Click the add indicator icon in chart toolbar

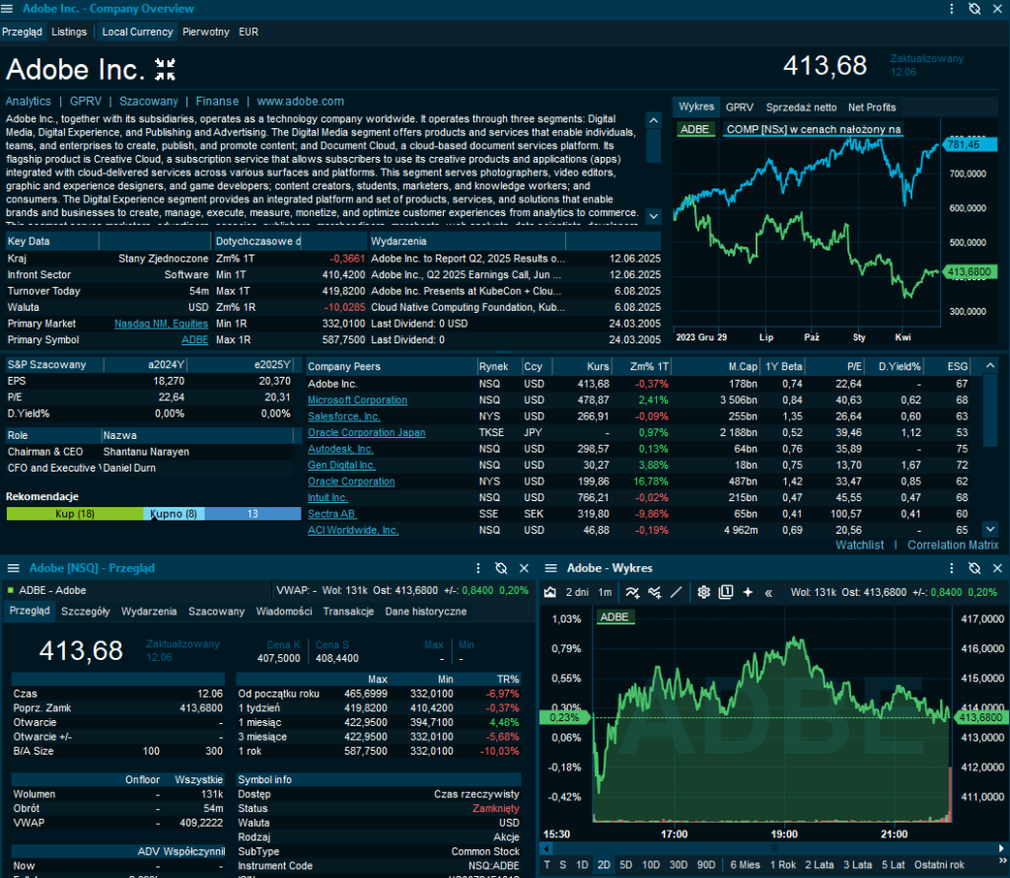coord(632,592)
